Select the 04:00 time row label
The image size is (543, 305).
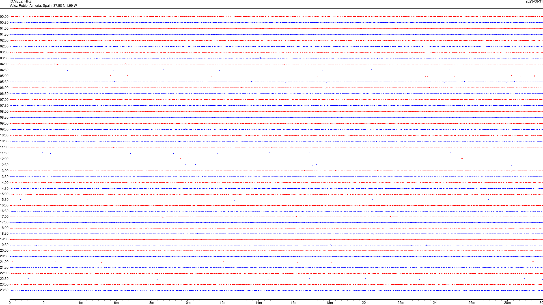point(4,64)
